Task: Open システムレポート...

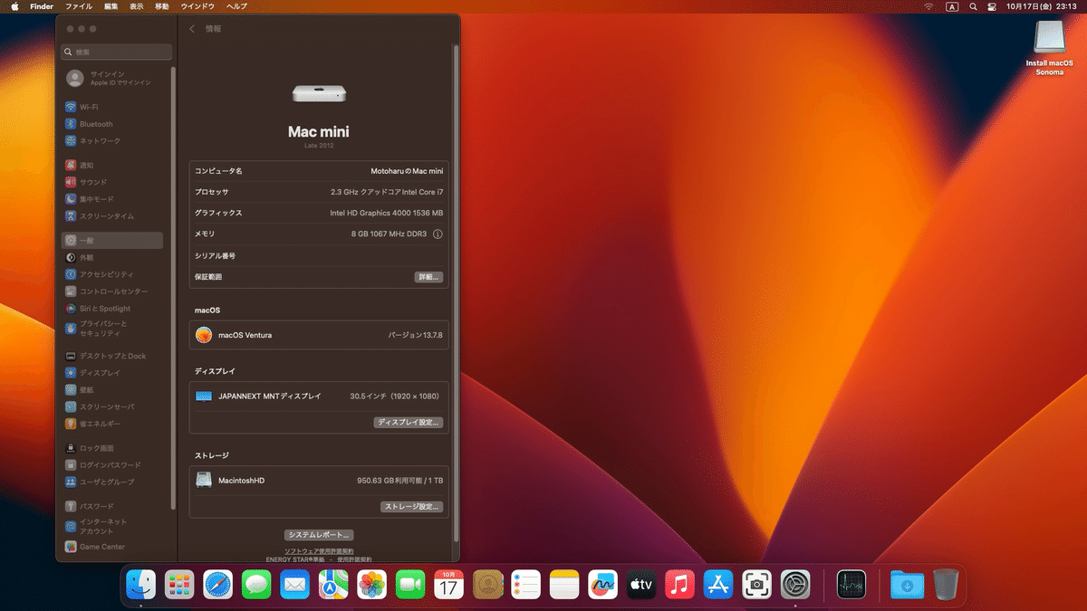Action: pos(318,535)
